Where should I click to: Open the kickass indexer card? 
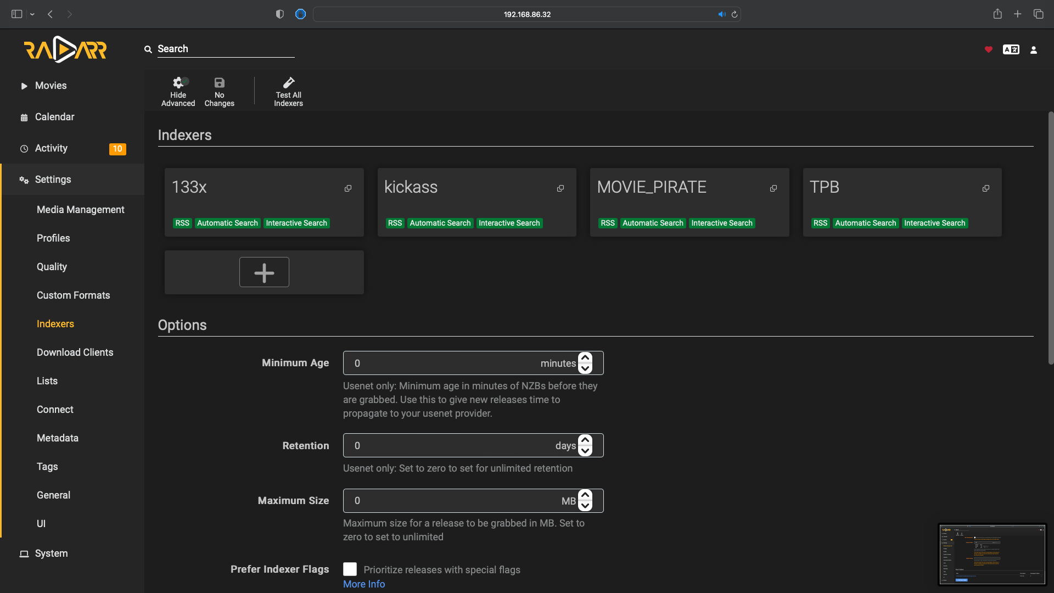pyautogui.click(x=476, y=202)
